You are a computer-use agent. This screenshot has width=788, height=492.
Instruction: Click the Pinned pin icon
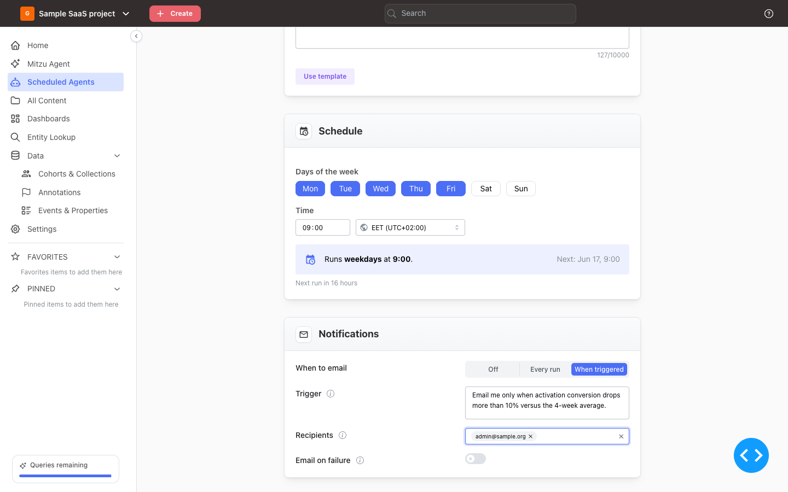coord(15,289)
